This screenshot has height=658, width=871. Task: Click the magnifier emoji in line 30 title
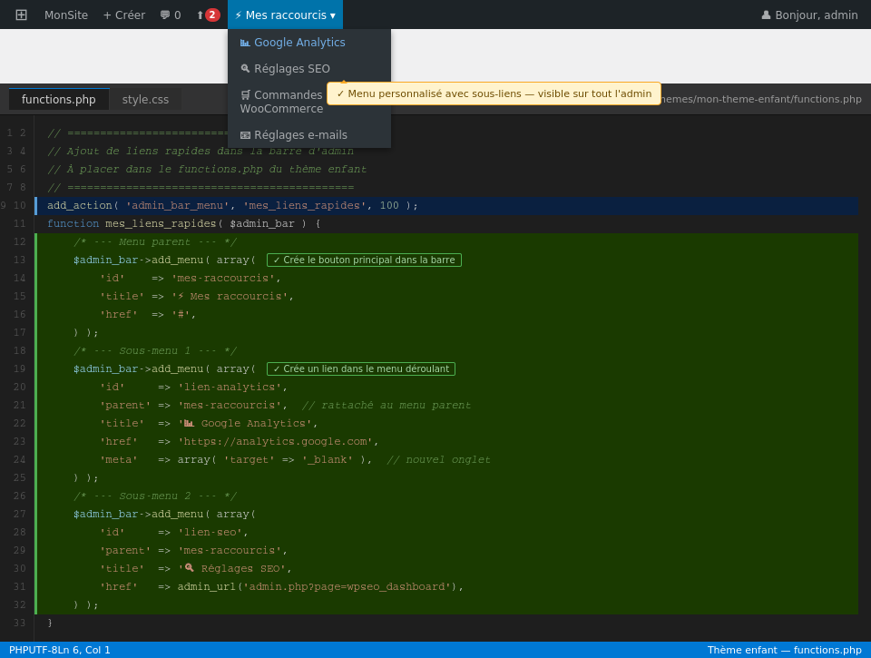189,568
